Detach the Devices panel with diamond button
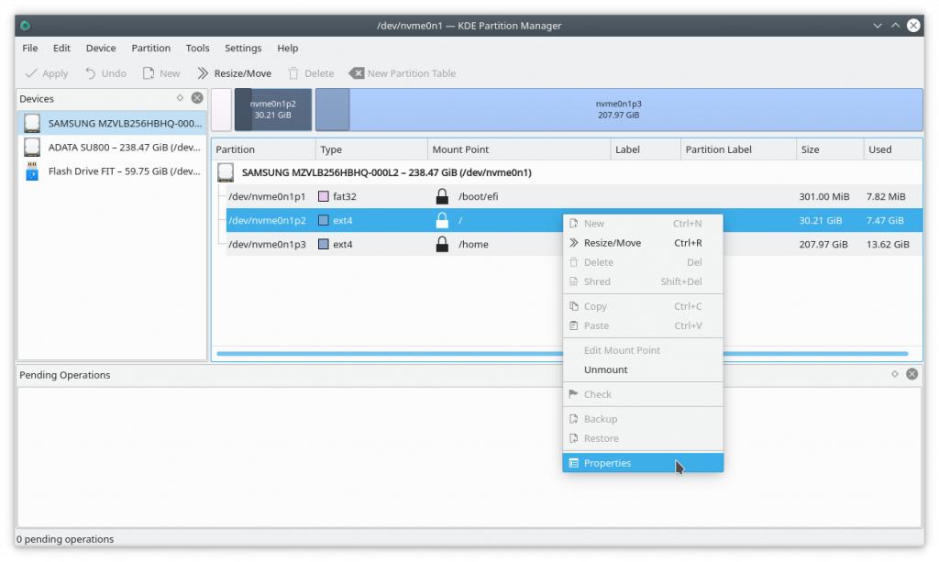This screenshot has height=562, width=939. coord(180,98)
